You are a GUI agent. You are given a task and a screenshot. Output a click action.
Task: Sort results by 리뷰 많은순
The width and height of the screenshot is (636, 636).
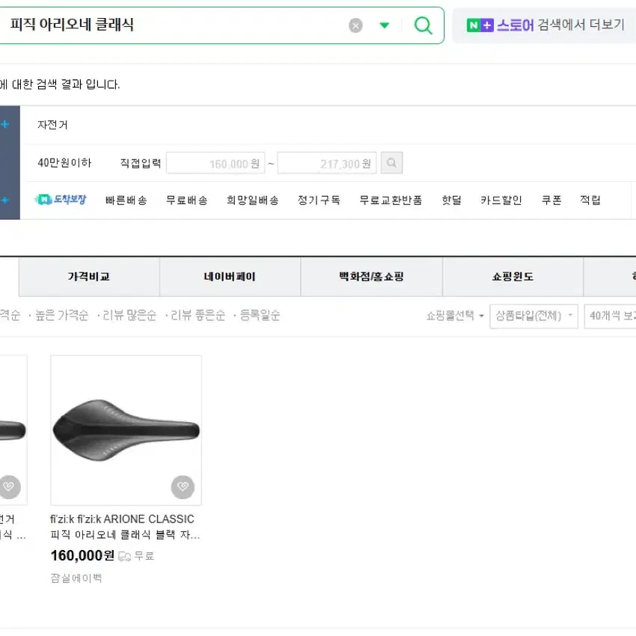click(x=129, y=315)
